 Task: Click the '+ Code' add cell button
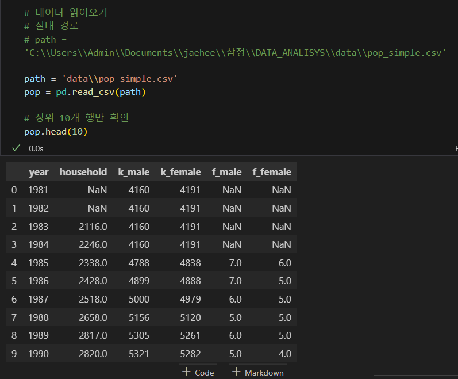(198, 372)
